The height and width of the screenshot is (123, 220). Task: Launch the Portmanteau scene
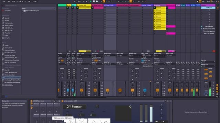[202, 29]
